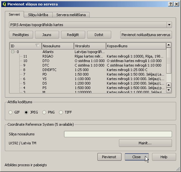Collapse the tree node with ID 0

13,51
